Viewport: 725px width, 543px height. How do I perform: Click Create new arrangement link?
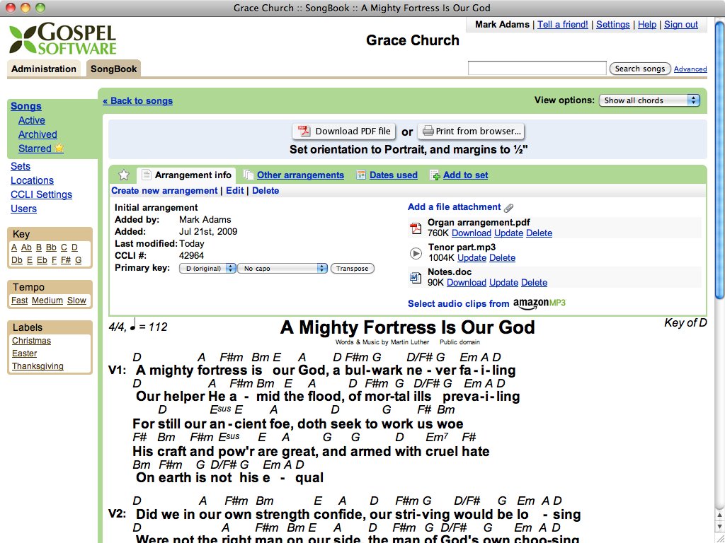click(x=164, y=191)
